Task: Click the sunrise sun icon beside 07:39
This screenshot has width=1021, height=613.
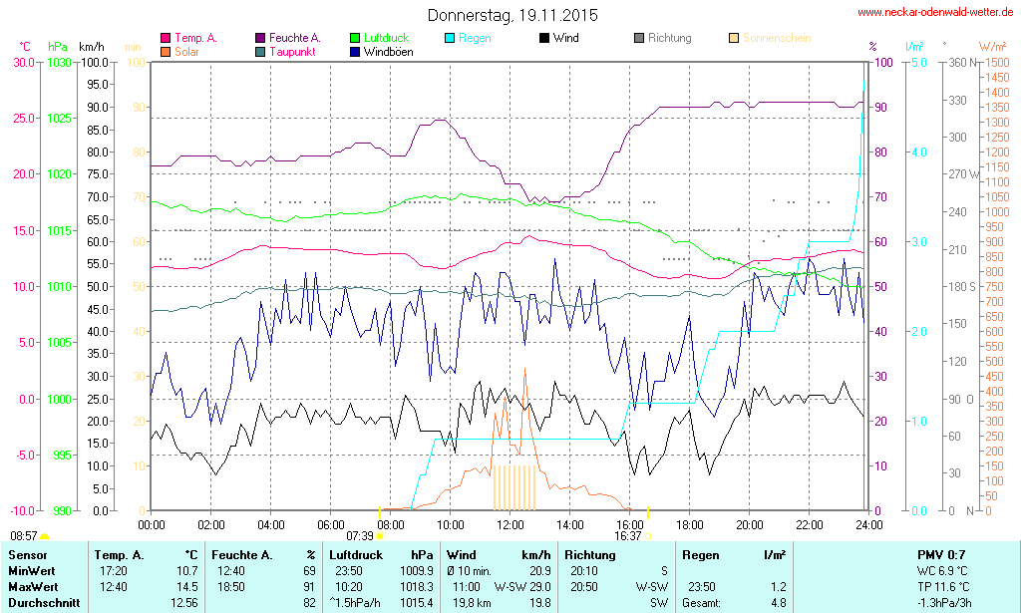Action: 380,536
